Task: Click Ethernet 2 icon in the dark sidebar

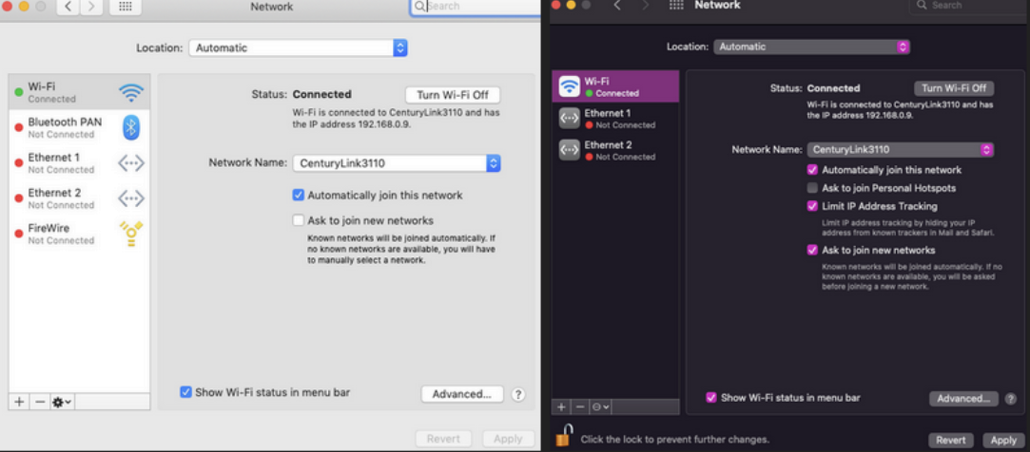Action: click(x=569, y=150)
